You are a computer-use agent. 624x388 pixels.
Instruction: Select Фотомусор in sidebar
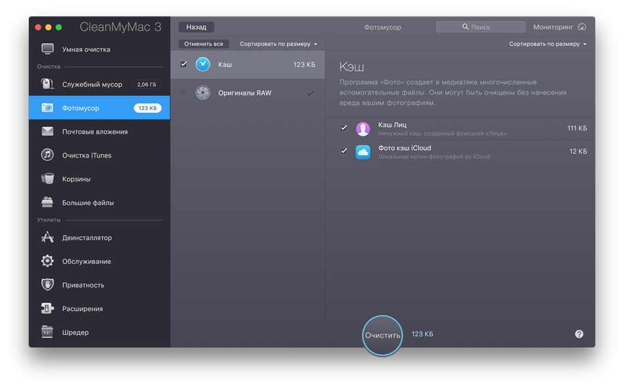[x=99, y=108]
